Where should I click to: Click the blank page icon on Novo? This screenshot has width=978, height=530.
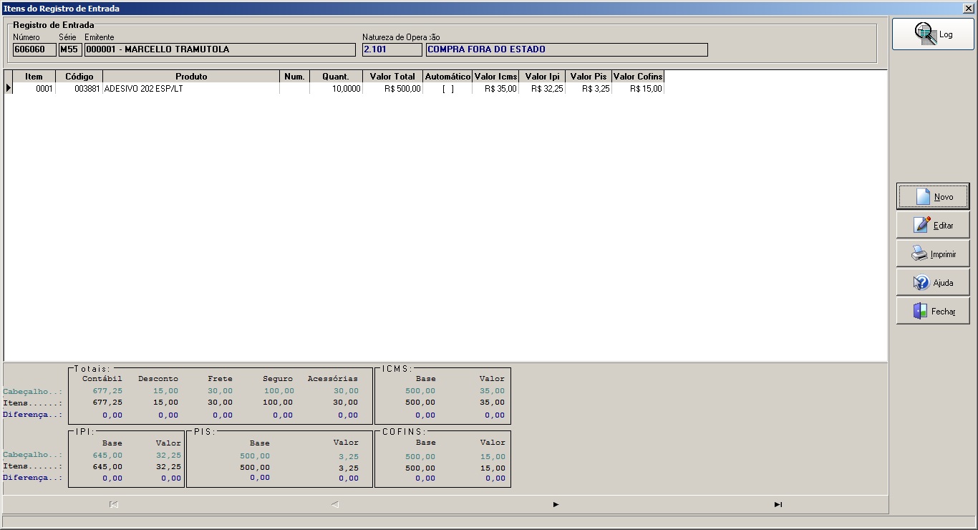(923, 196)
